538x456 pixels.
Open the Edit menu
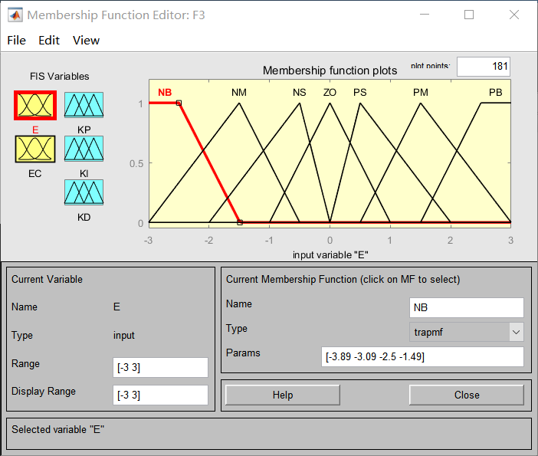coord(49,41)
